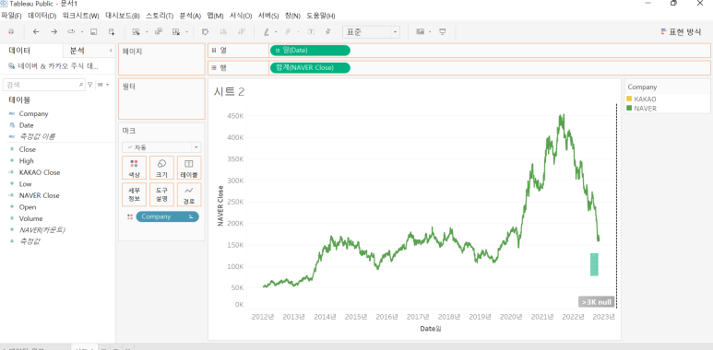Viewport: 713px width, 350px height.
Task: Click the 시트 2 sheet title
Action: [x=229, y=92]
